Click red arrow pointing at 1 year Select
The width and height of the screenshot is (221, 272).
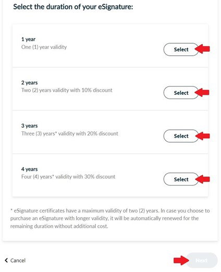coord(202,49)
